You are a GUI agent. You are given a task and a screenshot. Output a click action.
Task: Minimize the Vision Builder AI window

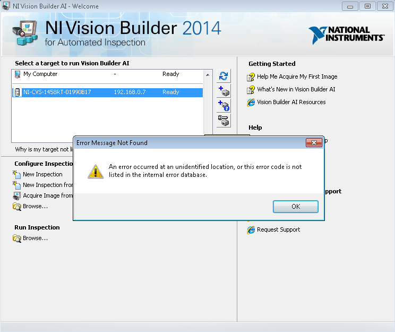coord(350,6)
